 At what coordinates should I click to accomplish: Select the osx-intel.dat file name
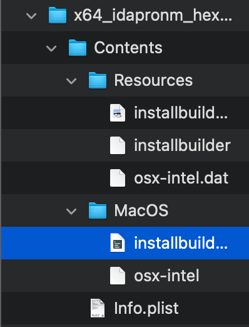point(181,178)
